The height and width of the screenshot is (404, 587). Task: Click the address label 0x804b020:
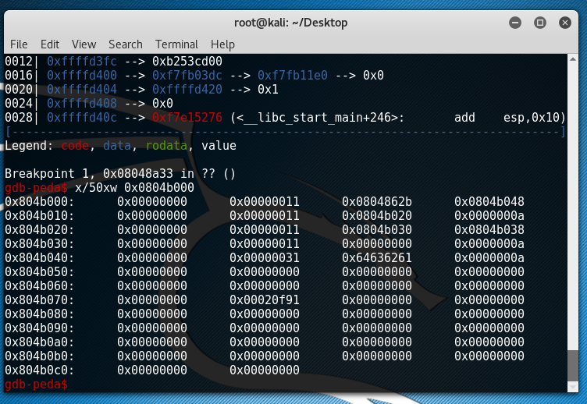pos(40,230)
